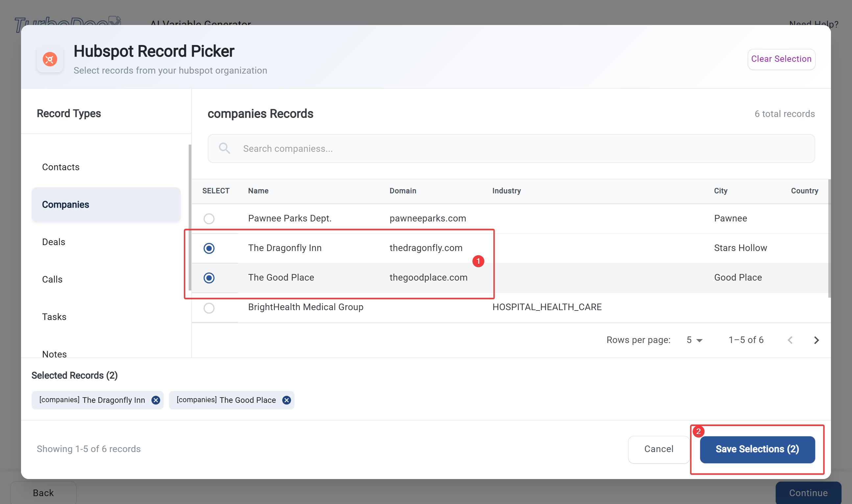Image resolution: width=852 pixels, height=504 pixels.
Task: Click the Continue button behind the dialog
Action: [x=808, y=493]
